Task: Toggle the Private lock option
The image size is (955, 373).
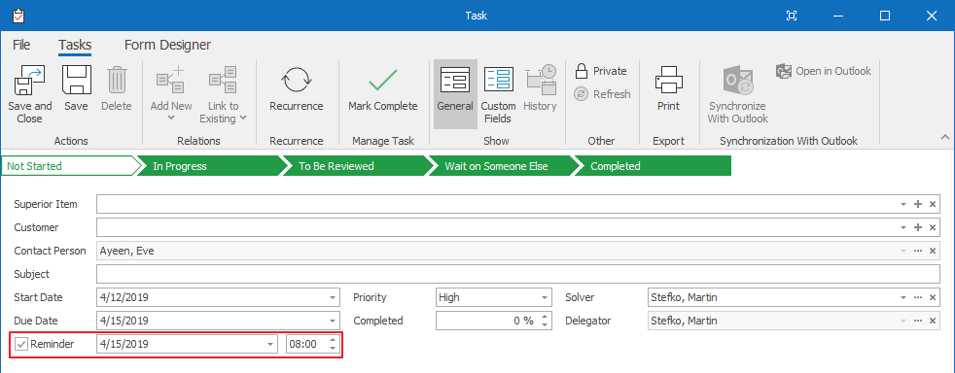Action: 601,71
